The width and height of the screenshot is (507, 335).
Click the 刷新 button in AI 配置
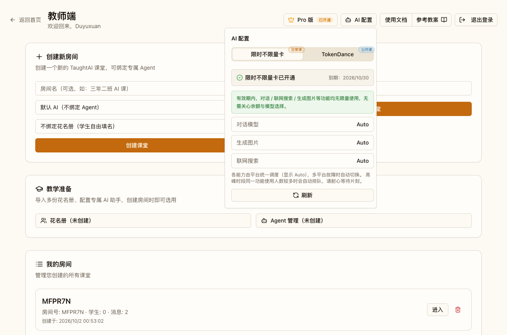click(303, 195)
